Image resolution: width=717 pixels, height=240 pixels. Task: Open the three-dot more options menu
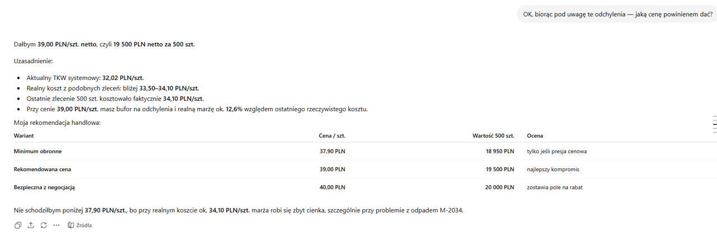56,225
